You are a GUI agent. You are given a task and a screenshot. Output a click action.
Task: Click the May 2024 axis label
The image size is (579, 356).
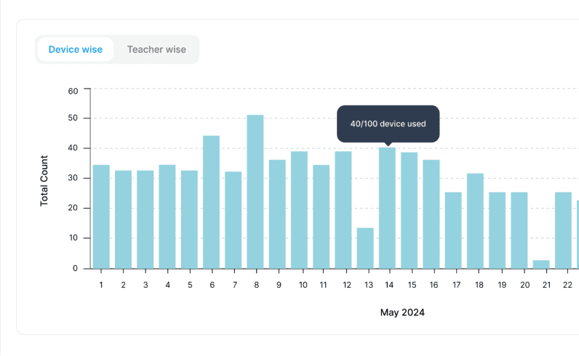(402, 313)
